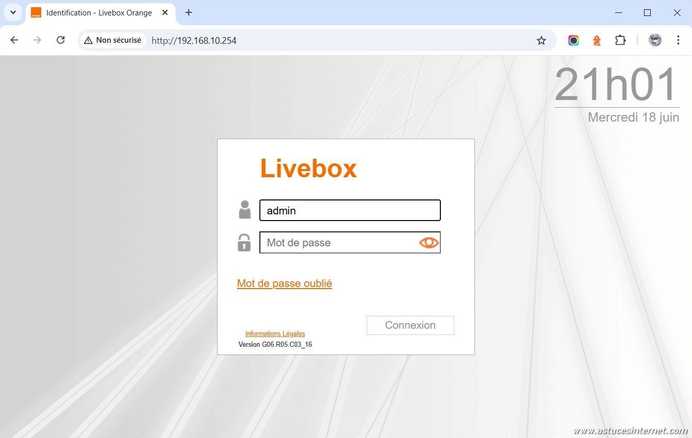Maximize the browser window
Screen dimensions: 692x438
coord(648,12)
